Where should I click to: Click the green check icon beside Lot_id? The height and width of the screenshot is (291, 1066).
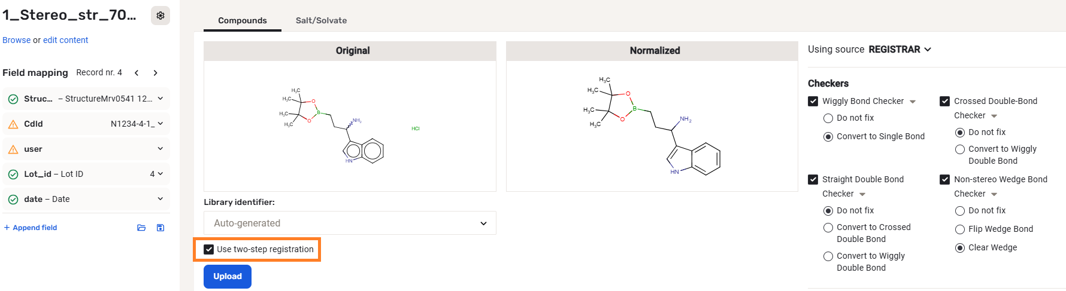13,174
